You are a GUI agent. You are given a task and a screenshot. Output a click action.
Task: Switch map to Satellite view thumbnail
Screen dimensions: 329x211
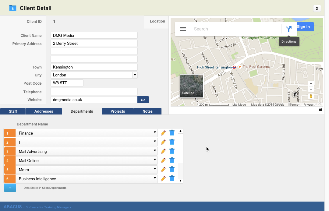(192, 86)
